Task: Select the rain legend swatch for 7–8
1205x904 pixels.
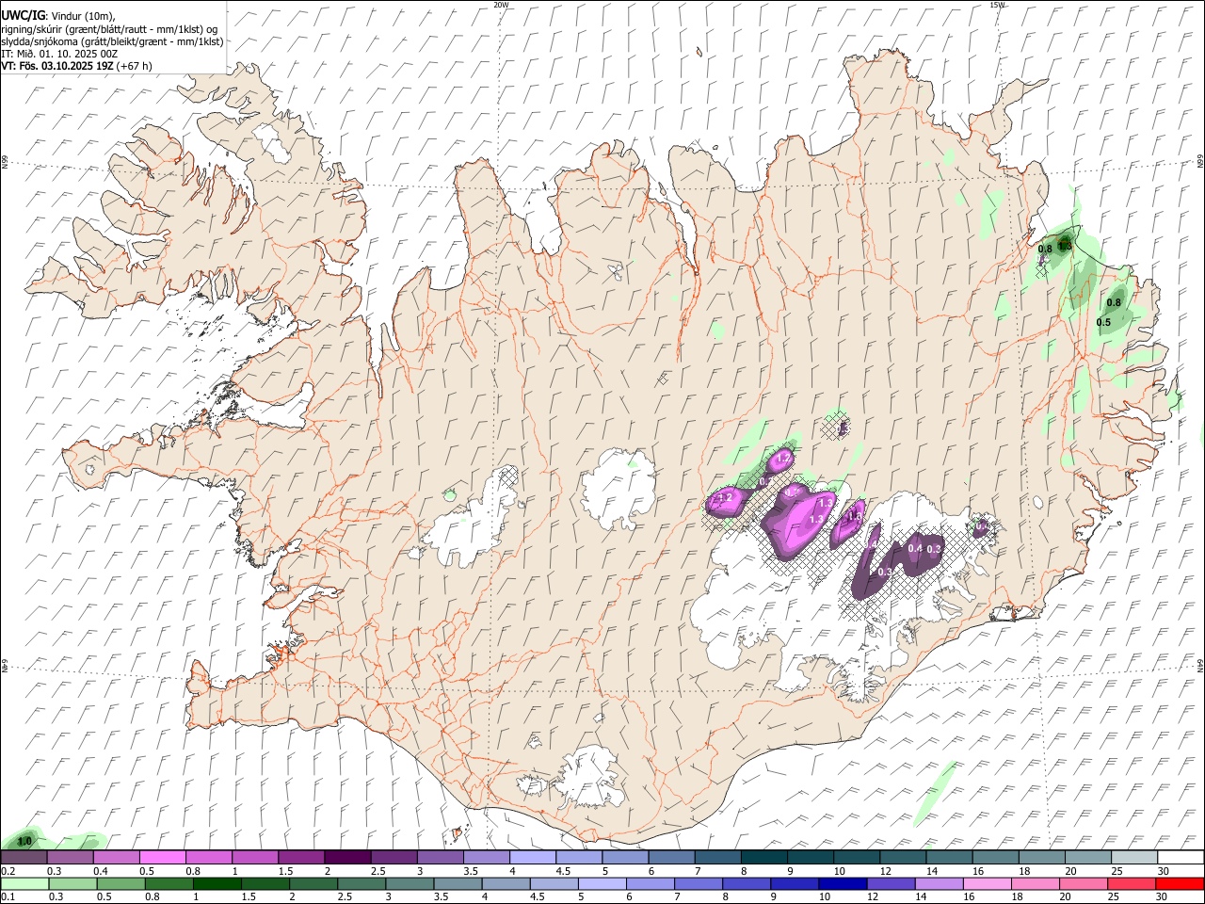Action: coord(699,883)
